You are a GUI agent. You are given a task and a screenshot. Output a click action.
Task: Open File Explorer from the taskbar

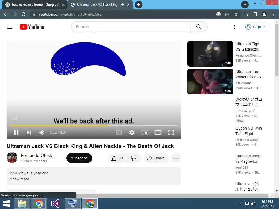pos(22,204)
